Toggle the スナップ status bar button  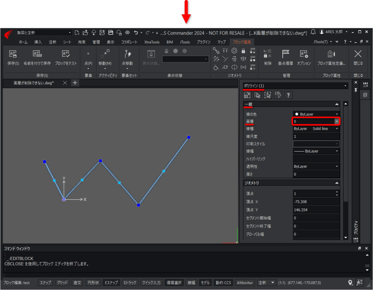point(45,283)
